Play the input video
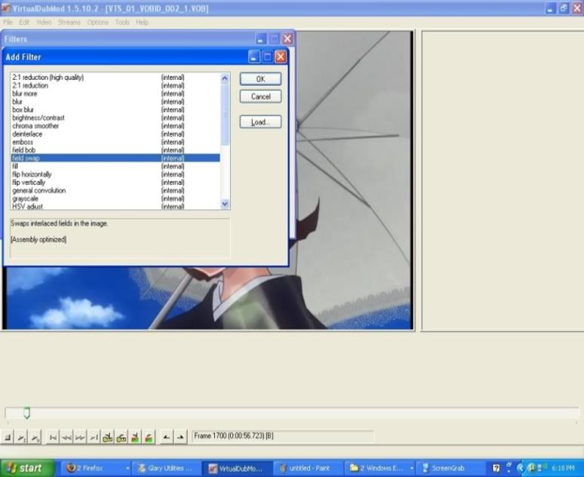Viewport: 584px width, 477px height. 22,437
